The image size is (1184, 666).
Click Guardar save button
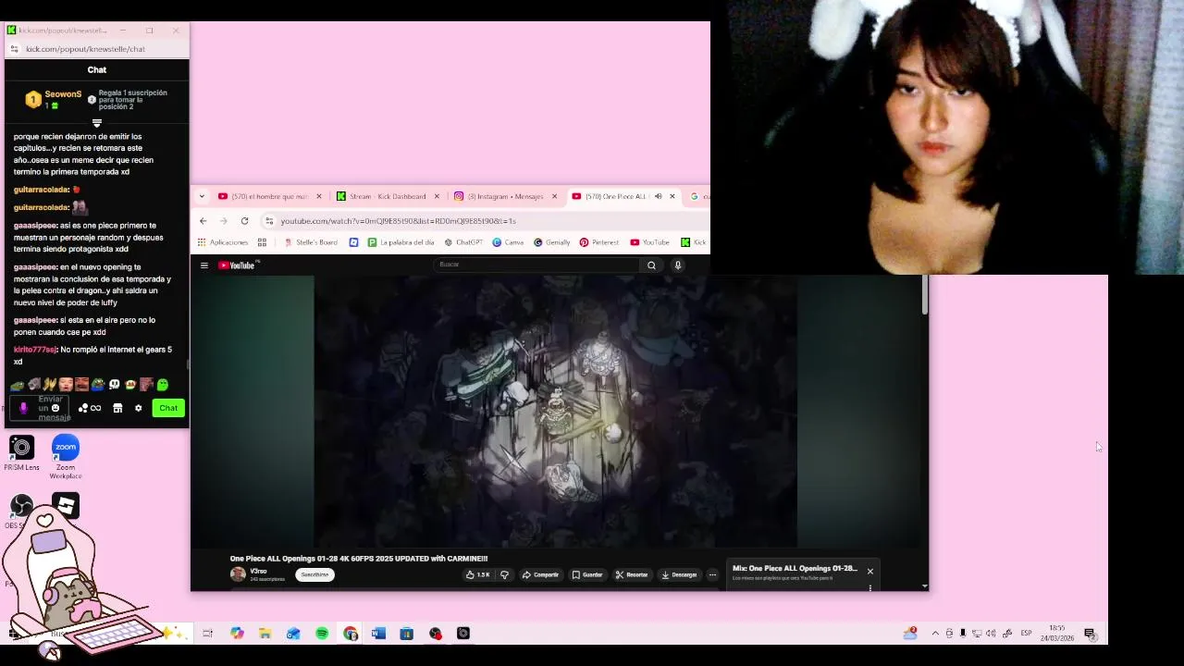click(586, 574)
